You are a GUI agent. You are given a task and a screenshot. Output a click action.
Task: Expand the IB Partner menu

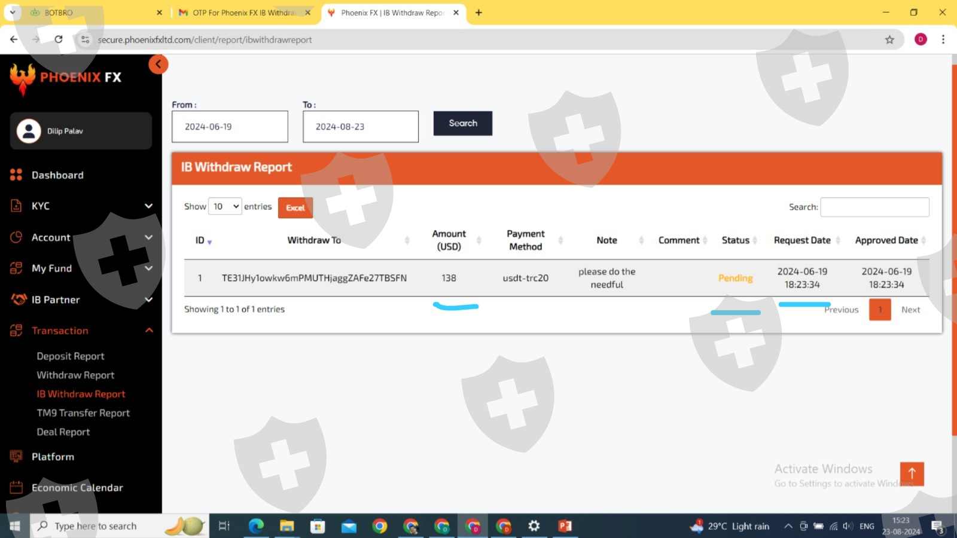tap(81, 299)
